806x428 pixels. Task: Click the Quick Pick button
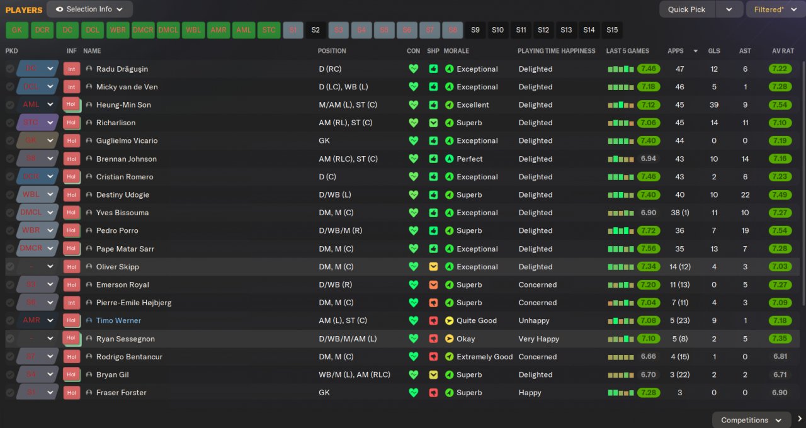point(687,9)
